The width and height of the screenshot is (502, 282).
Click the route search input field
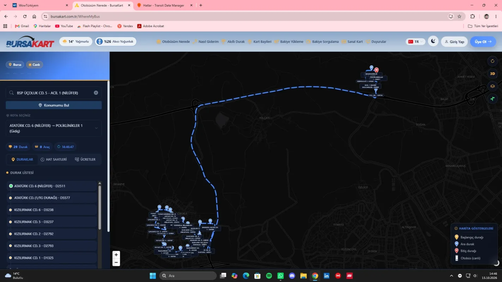(x=54, y=93)
